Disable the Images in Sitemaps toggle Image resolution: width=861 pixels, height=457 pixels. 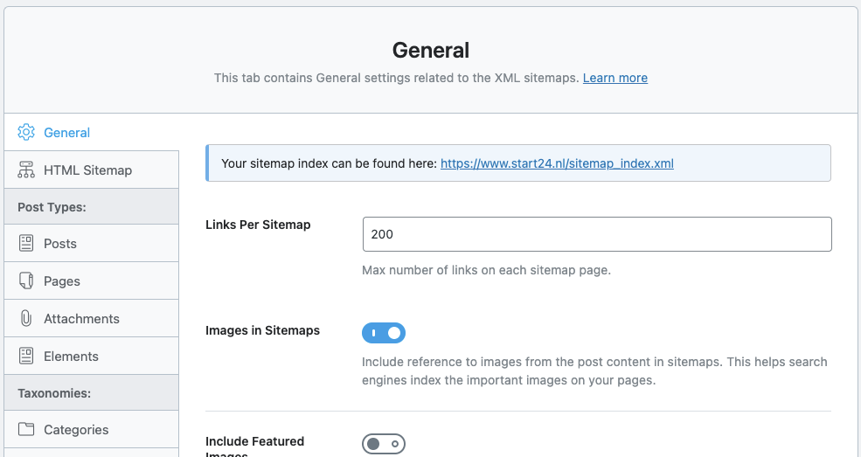[384, 333]
